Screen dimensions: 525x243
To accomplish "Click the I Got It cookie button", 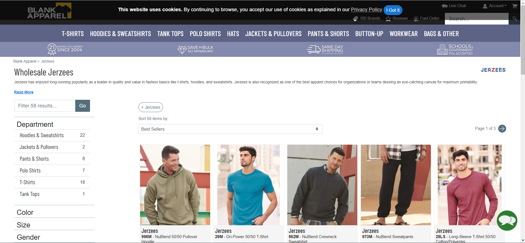I will [393, 10].
